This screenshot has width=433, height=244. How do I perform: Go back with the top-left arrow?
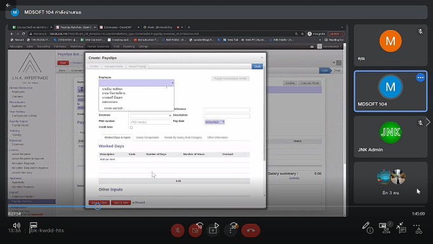point(8,5)
